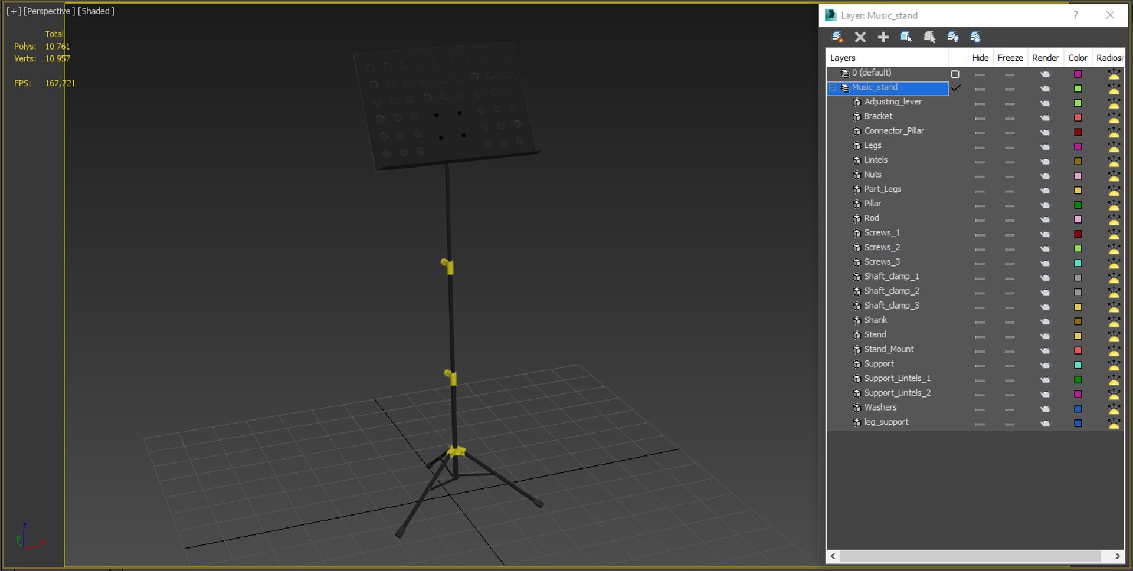Toggle Hide for the Legs object
Viewport: 1133px width, 571px height.
pos(980,147)
